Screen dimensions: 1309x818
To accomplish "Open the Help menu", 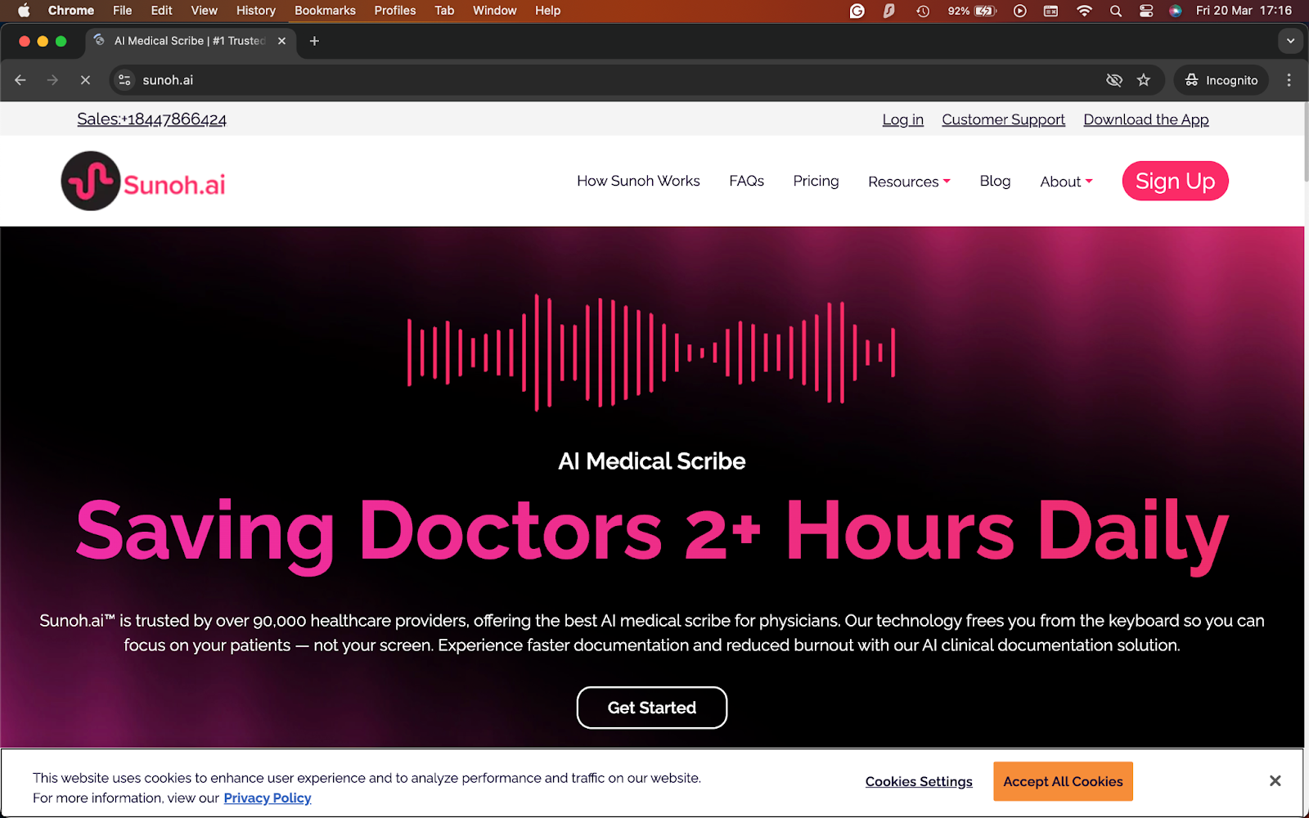I will pos(548,11).
